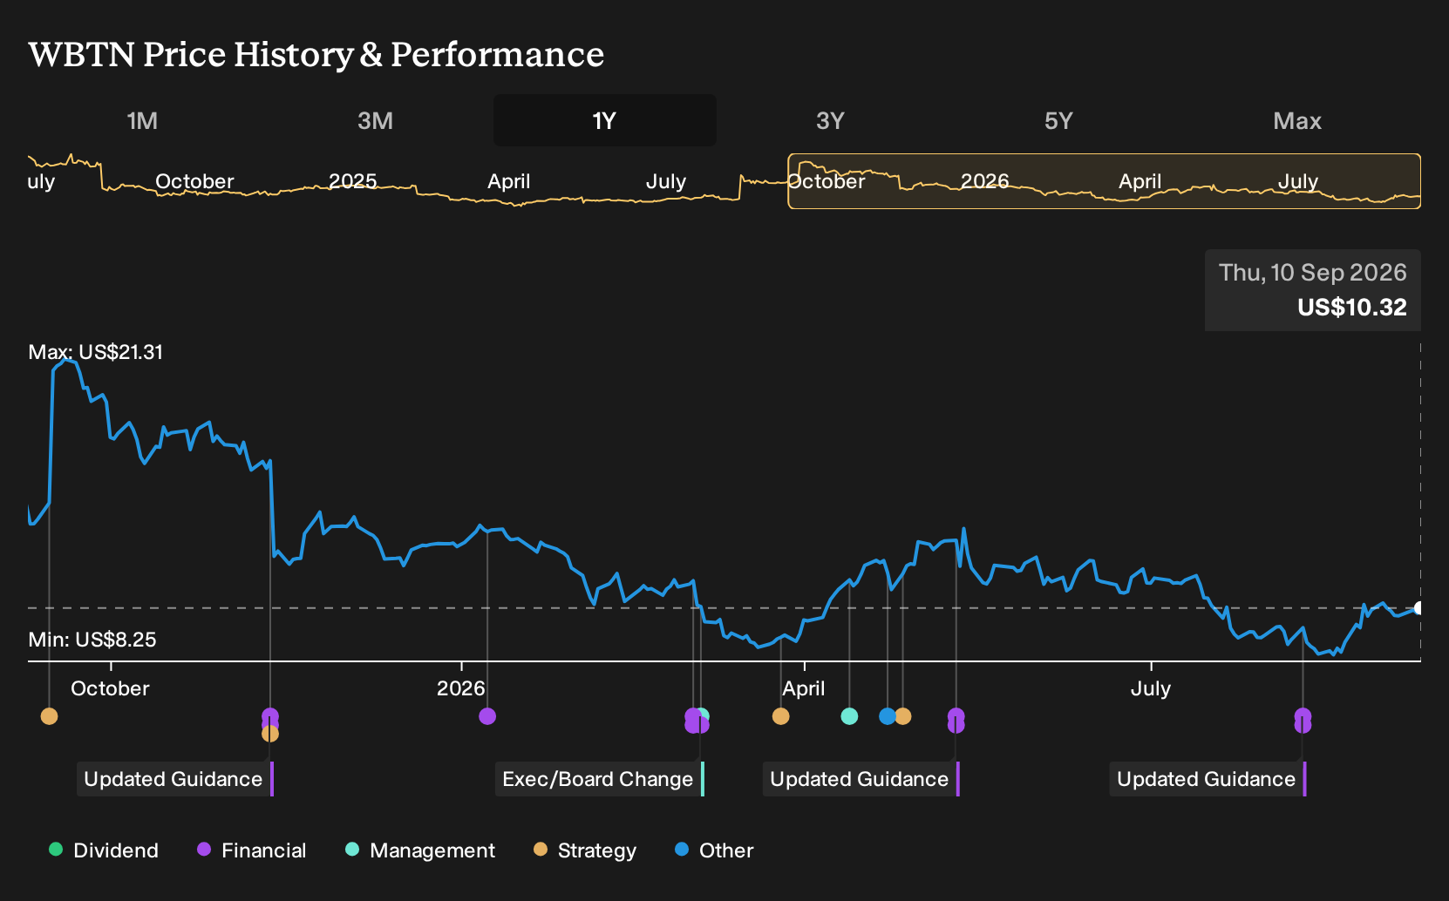
Task: Click the Strategy event dot before October
Action: tap(49, 716)
